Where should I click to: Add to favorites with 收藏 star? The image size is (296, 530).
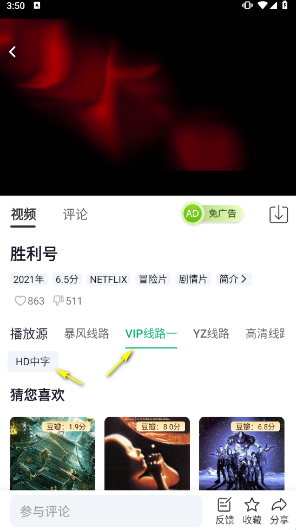[x=252, y=510]
